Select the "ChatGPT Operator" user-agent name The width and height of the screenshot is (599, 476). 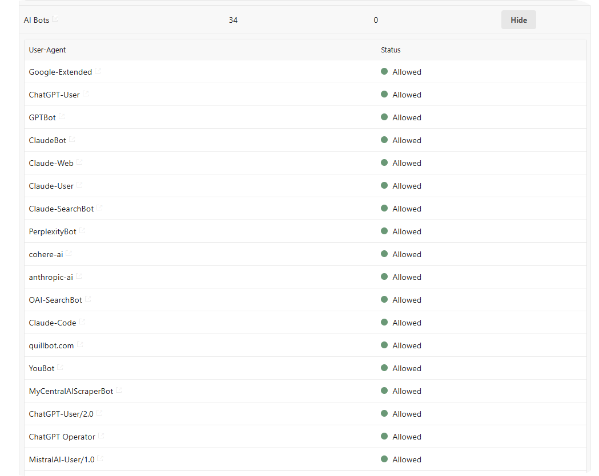tap(62, 437)
